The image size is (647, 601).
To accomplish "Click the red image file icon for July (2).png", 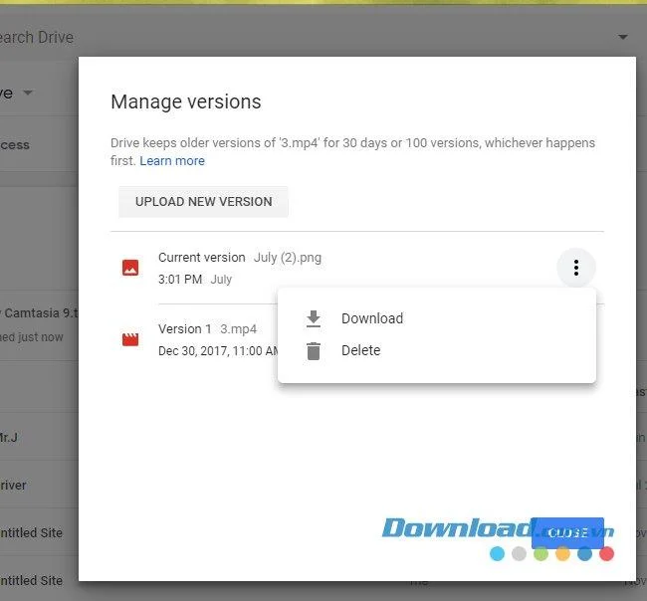I will [x=130, y=268].
